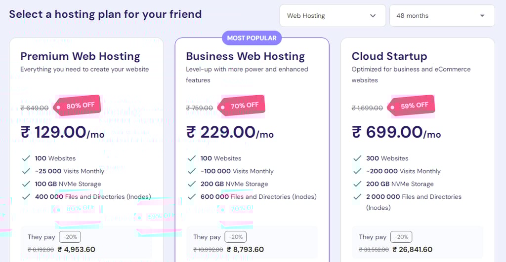Select the MOST POPULAR badge
This screenshot has height=262, width=506.
pos(252,38)
